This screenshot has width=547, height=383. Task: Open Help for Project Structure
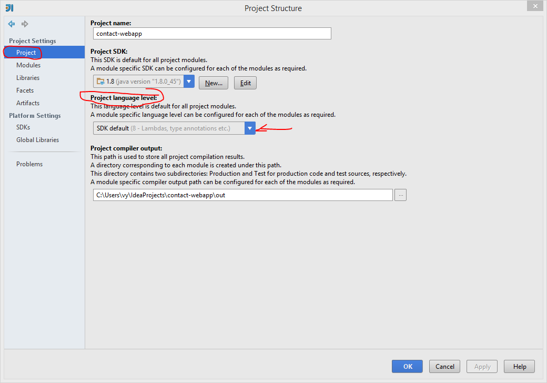[x=520, y=366]
